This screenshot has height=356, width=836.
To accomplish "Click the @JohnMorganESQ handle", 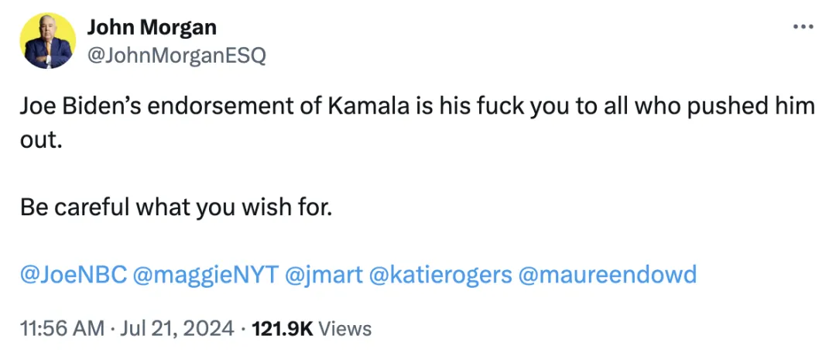I will tap(176, 56).
